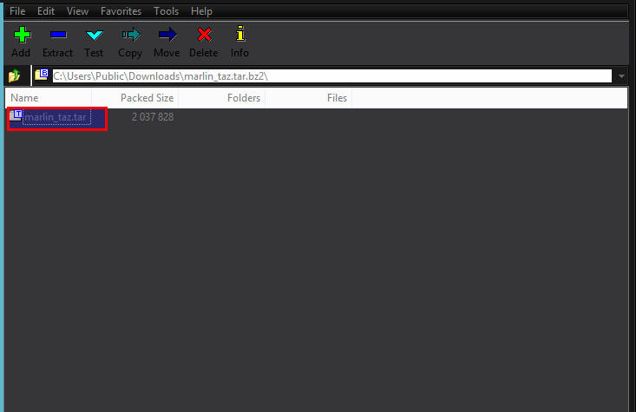The image size is (636, 412).
Task: Click the Move arrow icon
Action: coord(167,36)
